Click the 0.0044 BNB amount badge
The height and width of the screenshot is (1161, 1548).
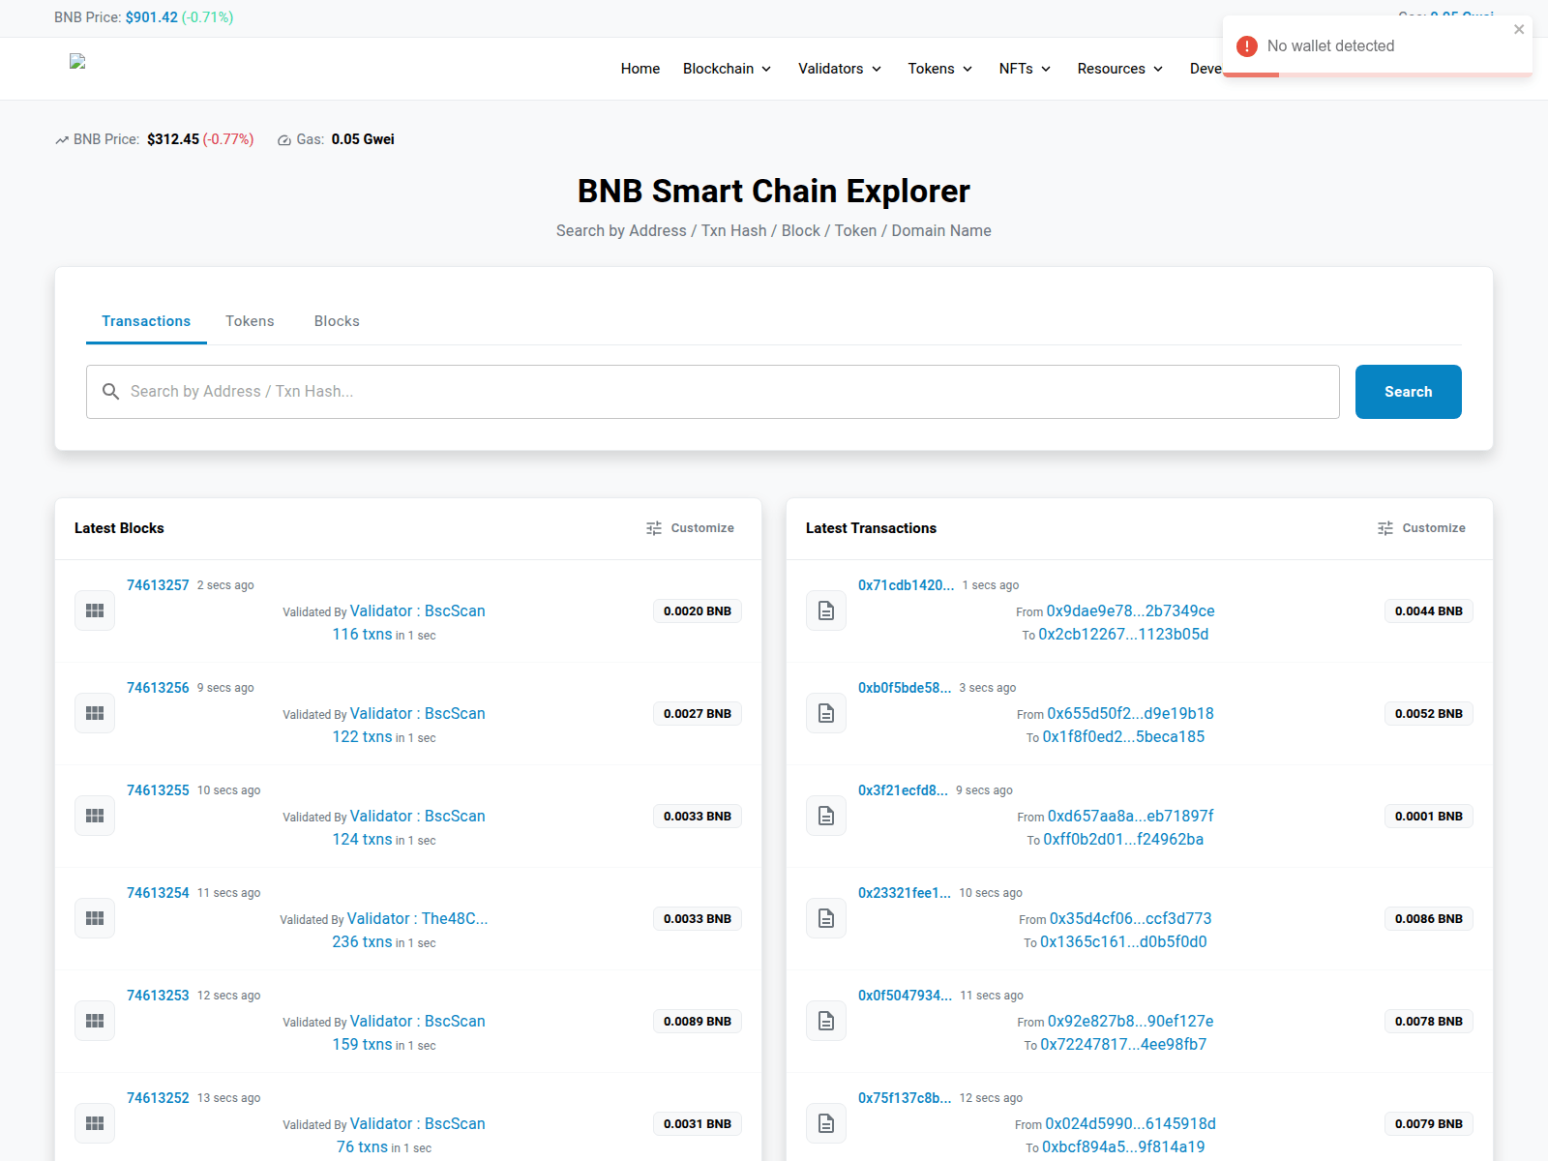(x=1428, y=610)
